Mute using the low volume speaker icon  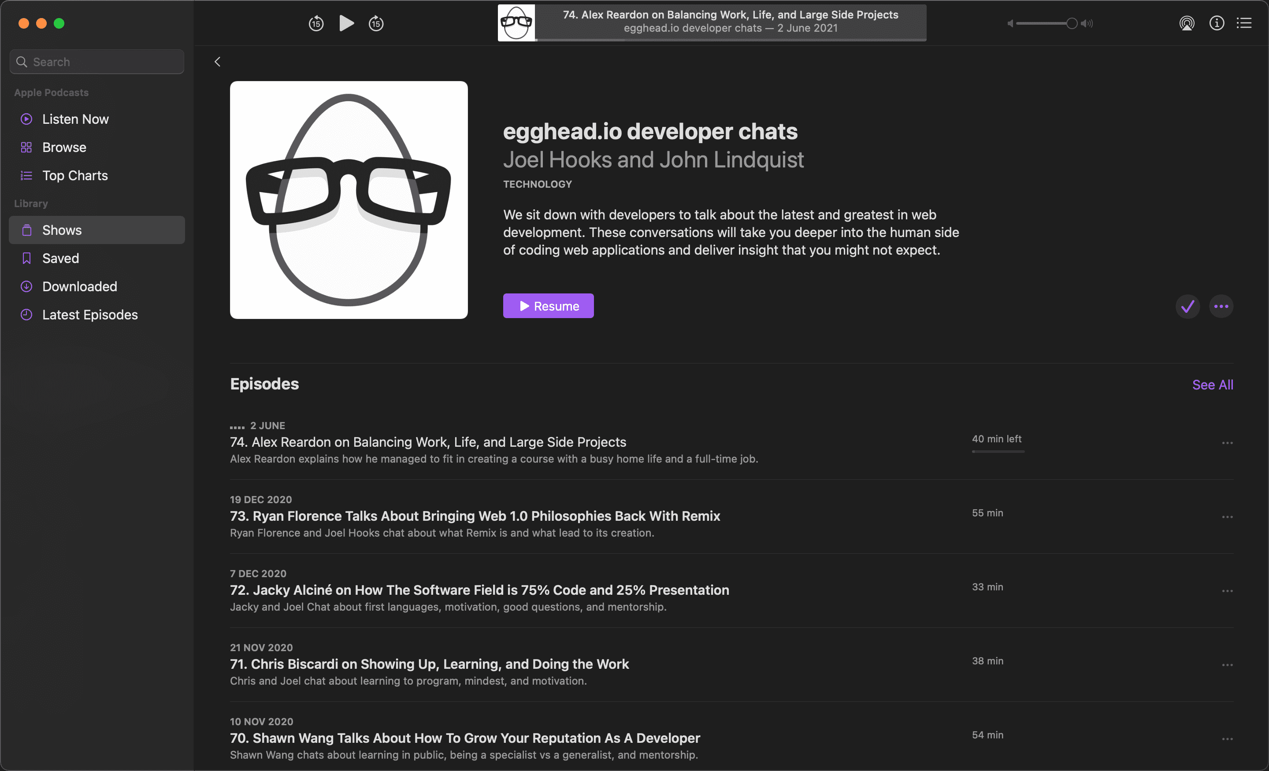pos(1010,23)
